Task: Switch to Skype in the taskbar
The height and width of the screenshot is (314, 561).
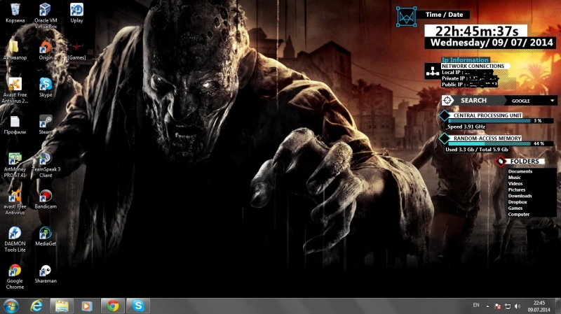Action: (x=138, y=306)
